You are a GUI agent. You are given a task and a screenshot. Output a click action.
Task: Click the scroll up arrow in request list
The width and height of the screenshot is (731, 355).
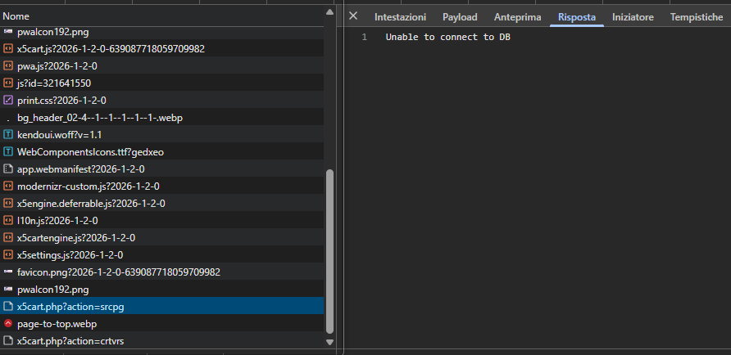tap(330, 13)
